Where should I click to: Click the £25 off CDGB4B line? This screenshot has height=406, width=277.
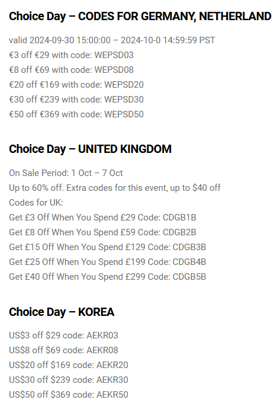(108, 262)
